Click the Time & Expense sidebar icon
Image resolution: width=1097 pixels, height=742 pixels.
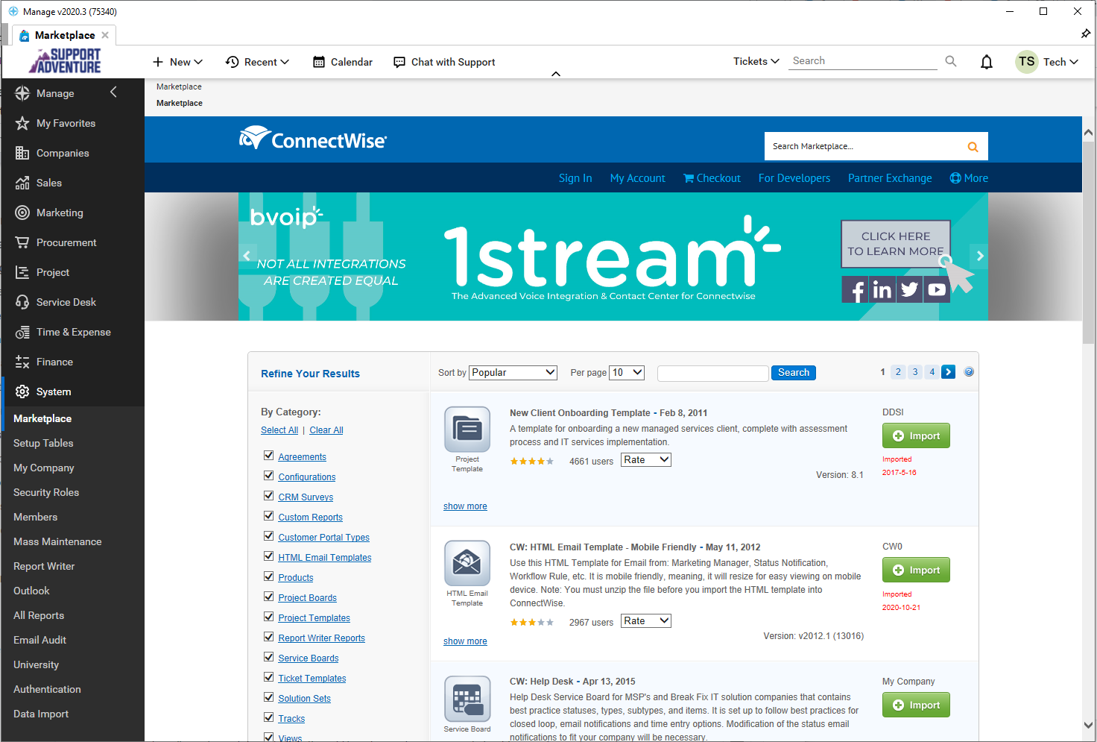point(22,332)
